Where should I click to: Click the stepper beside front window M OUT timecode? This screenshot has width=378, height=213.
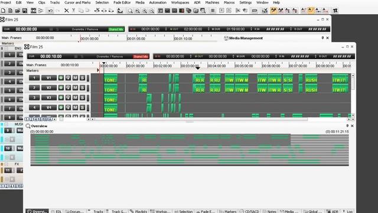(233, 56)
